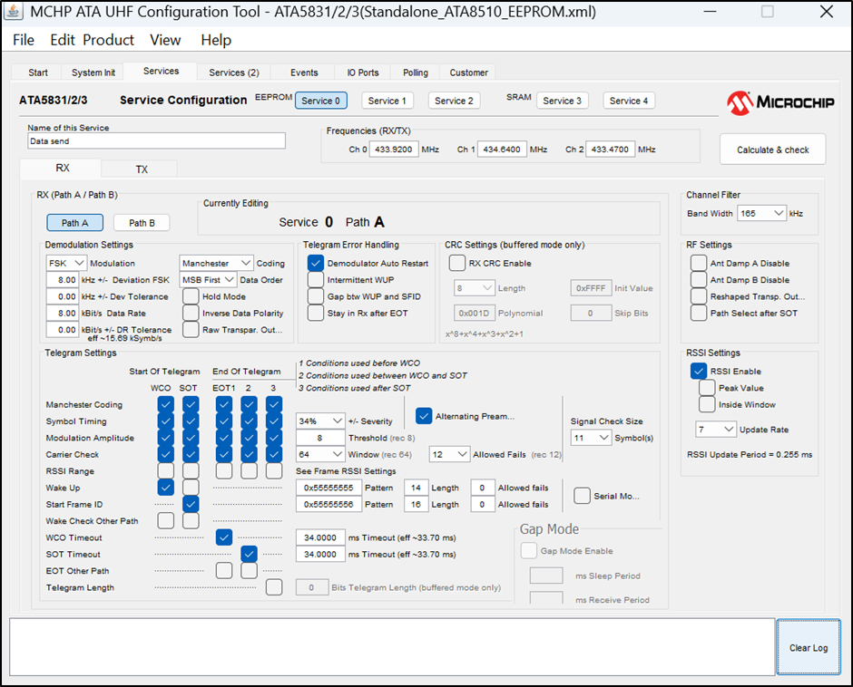Screen dimensions: 853x687
Task: Open the Allowed Fails 12 dropdown
Action: (449, 454)
